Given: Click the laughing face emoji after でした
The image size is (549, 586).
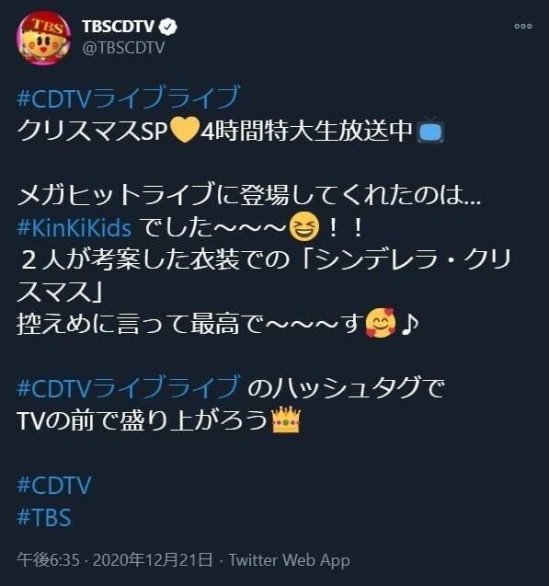Looking at the screenshot, I should coord(304,226).
